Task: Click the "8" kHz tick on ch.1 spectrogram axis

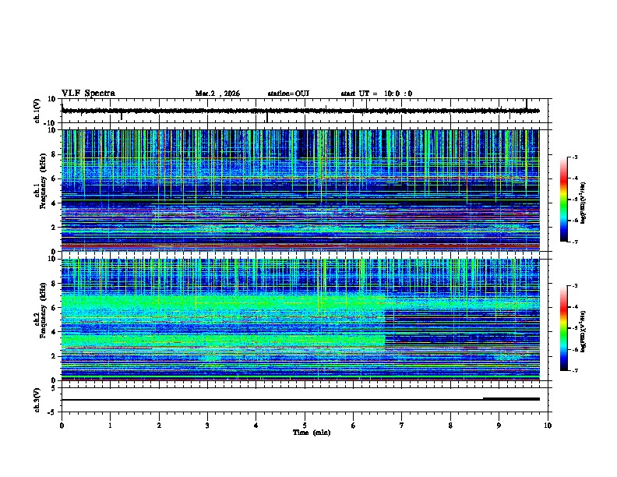Action: 54,154
